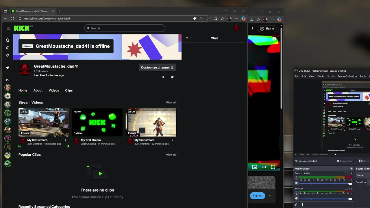Open OBS View menu
Viewport: 370px width, 208px height.
tap(312, 76)
